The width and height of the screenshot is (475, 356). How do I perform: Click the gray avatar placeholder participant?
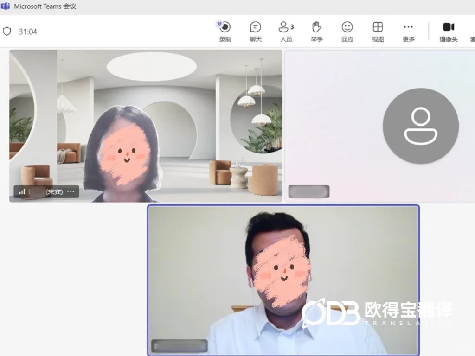click(420, 126)
